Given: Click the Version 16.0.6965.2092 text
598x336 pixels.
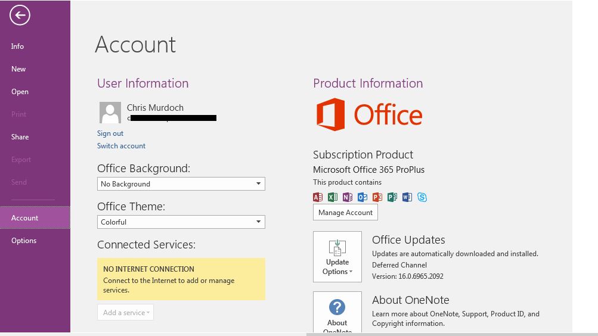Looking at the screenshot, I should (x=408, y=276).
